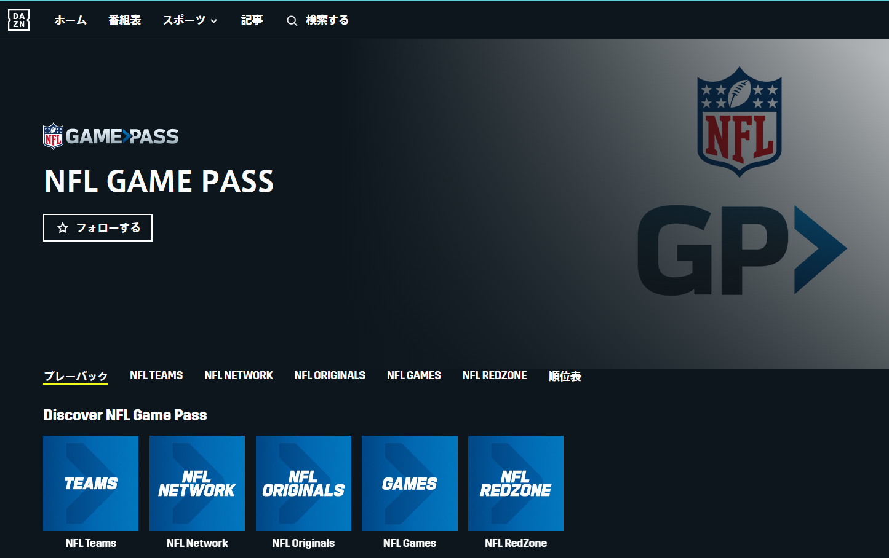View the 順位表 standings tab
The image size is (889, 558).
click(x=565, y=375)
